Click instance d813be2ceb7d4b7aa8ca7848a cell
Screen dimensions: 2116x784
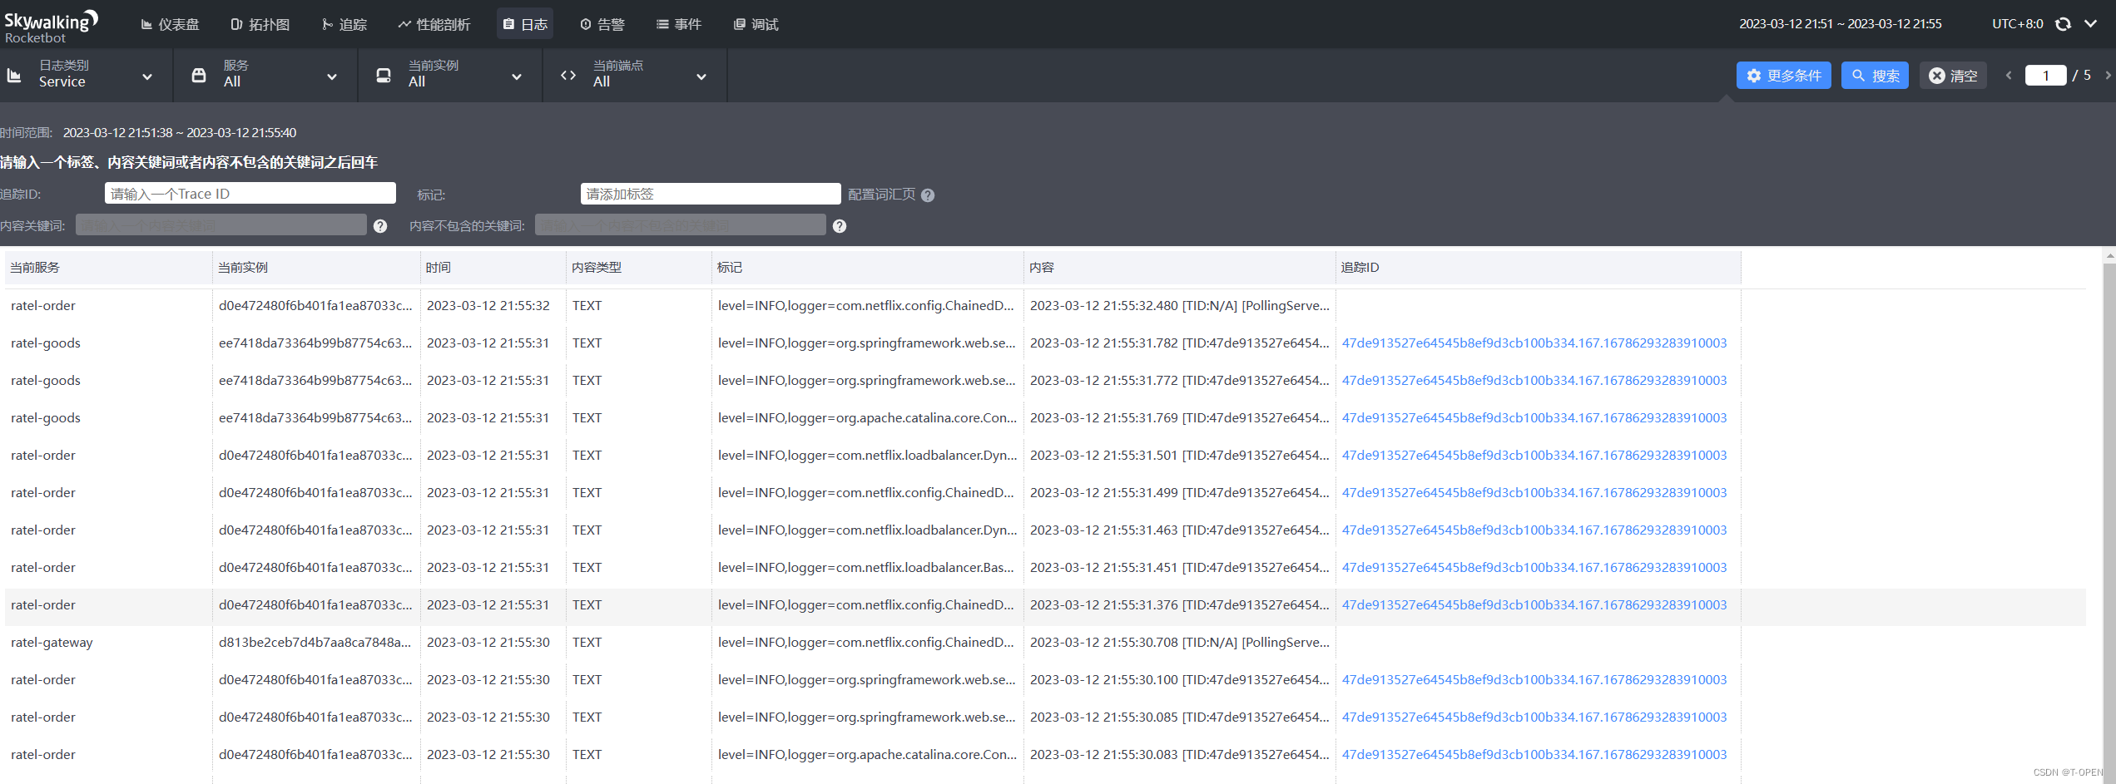(x=315, y=643)
